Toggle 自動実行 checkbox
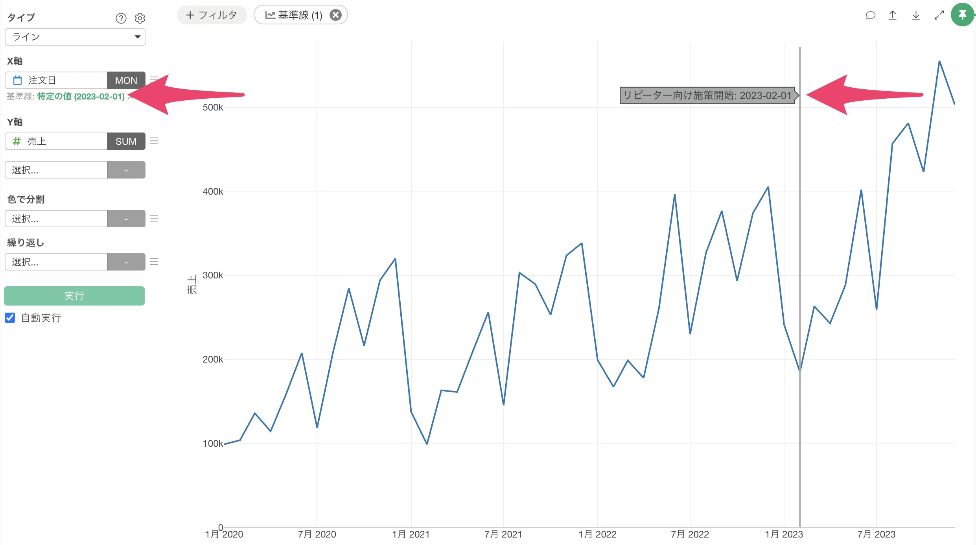The height and width of the screenshot is (545, 976). pyautogui.click(x=10, y=318)
